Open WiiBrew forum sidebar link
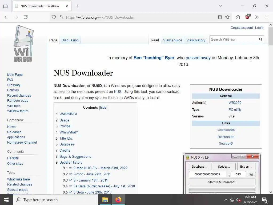Screen dimensions: 273x205 18,111
